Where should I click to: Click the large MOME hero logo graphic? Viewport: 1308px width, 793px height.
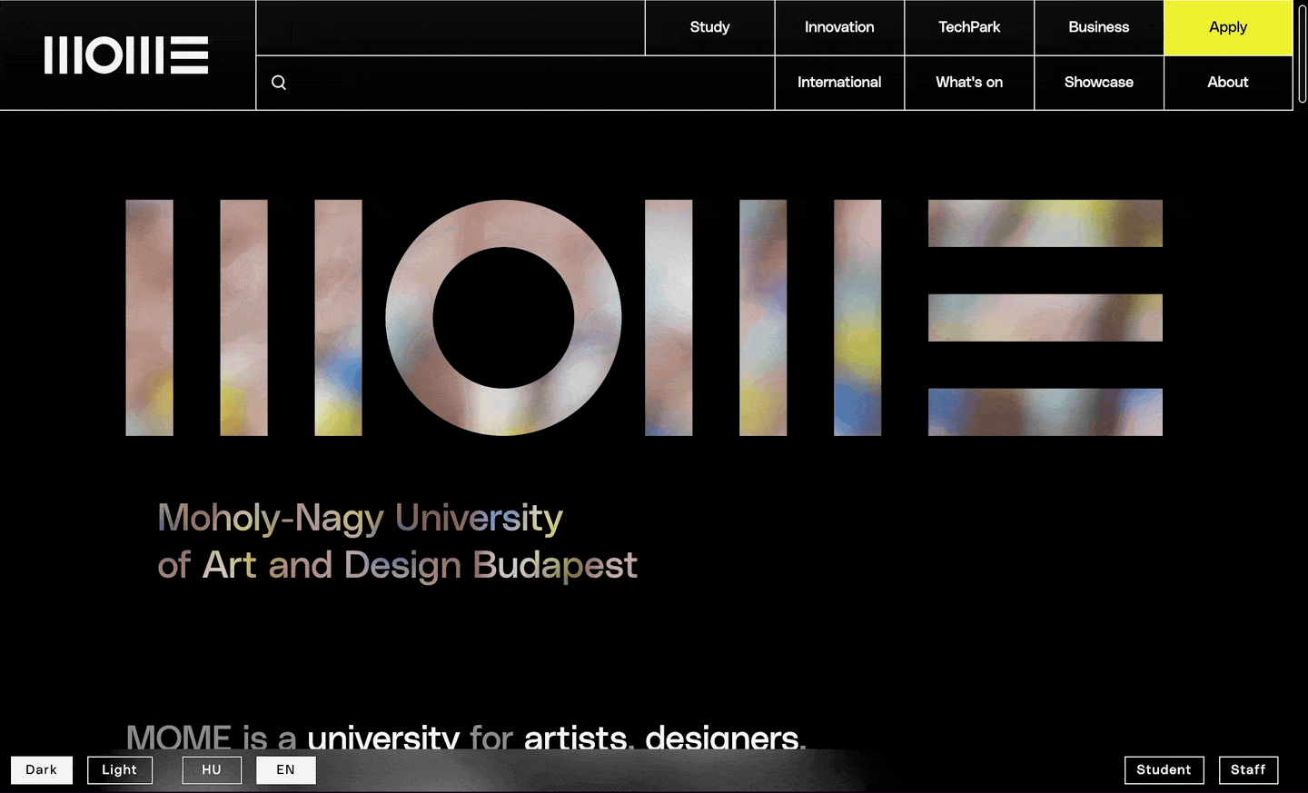click(x=644, y=318)
